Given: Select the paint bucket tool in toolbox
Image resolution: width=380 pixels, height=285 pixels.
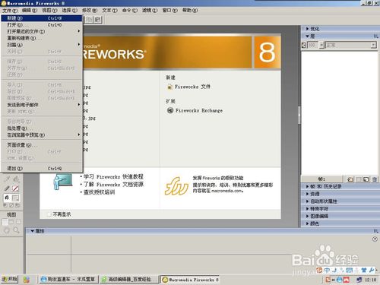Looking at the screenshot, I should [16, 179].
